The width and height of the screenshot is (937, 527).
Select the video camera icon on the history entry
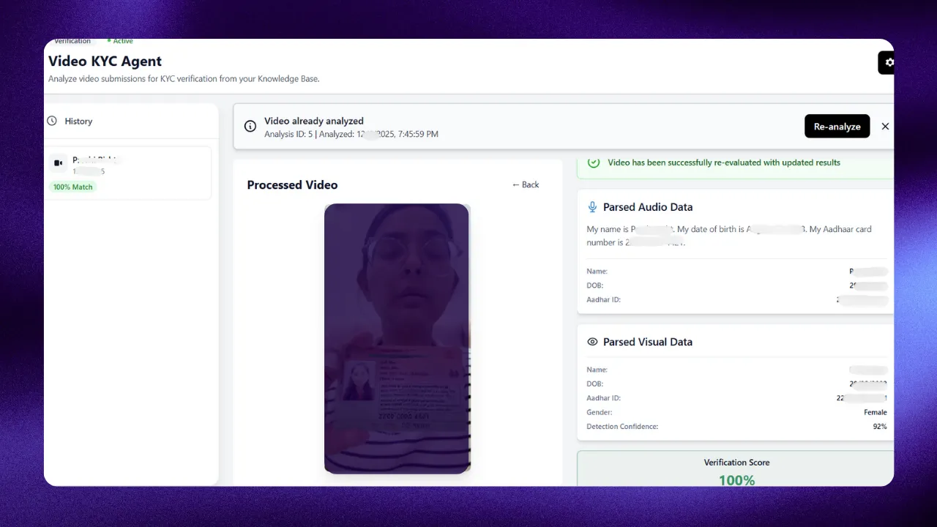click(58, 162)
